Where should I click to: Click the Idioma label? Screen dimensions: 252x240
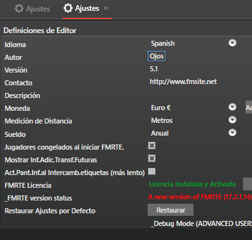15,45
